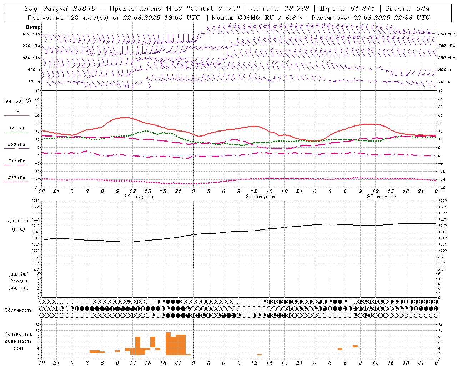Screen dimensions: 457x366
Task: Click the Модель COSMO-RU / 6.6км label
Action: click(x=257, y=18)
